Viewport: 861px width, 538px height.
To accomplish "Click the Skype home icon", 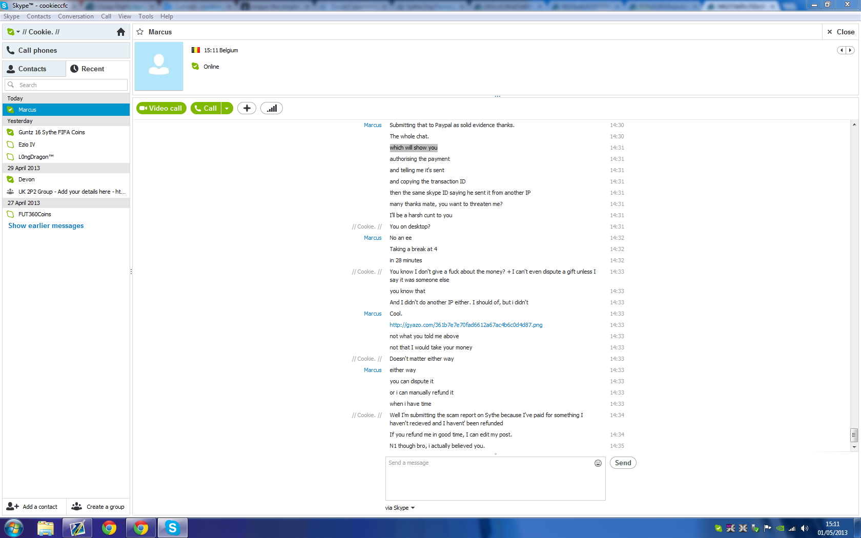I will point(121,32).
